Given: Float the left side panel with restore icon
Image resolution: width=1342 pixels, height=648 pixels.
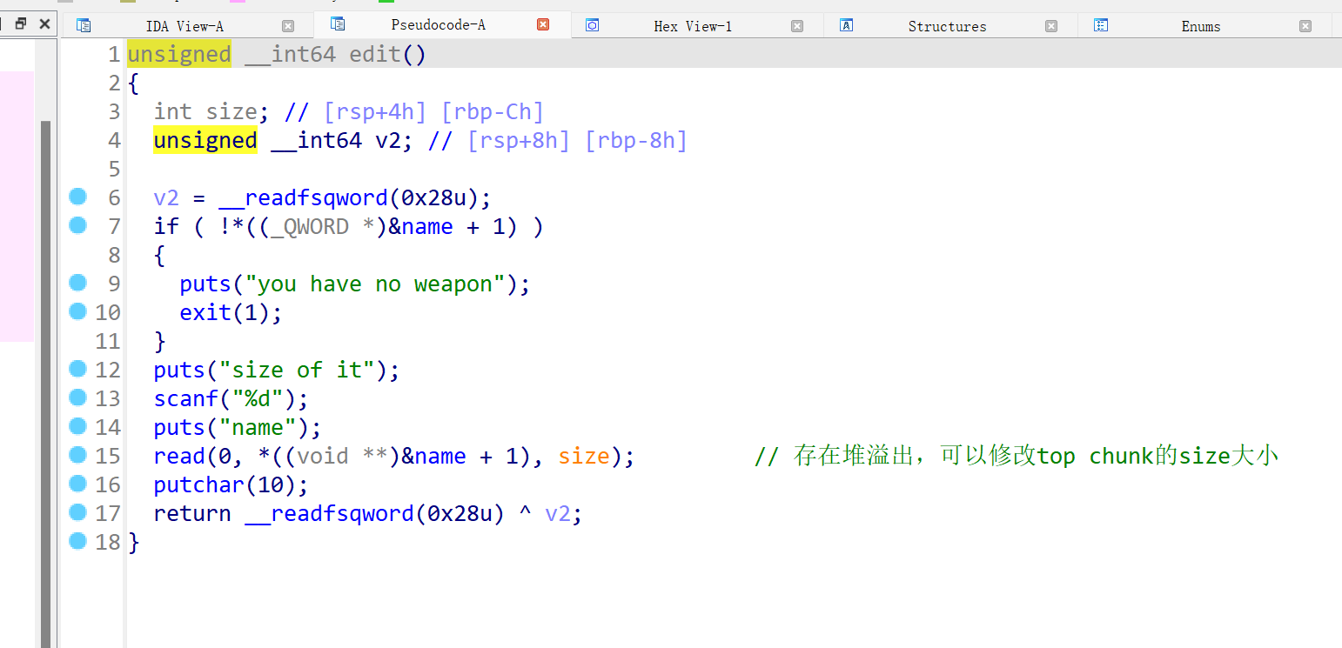Looking at the screenshot, I should (22, 23).
